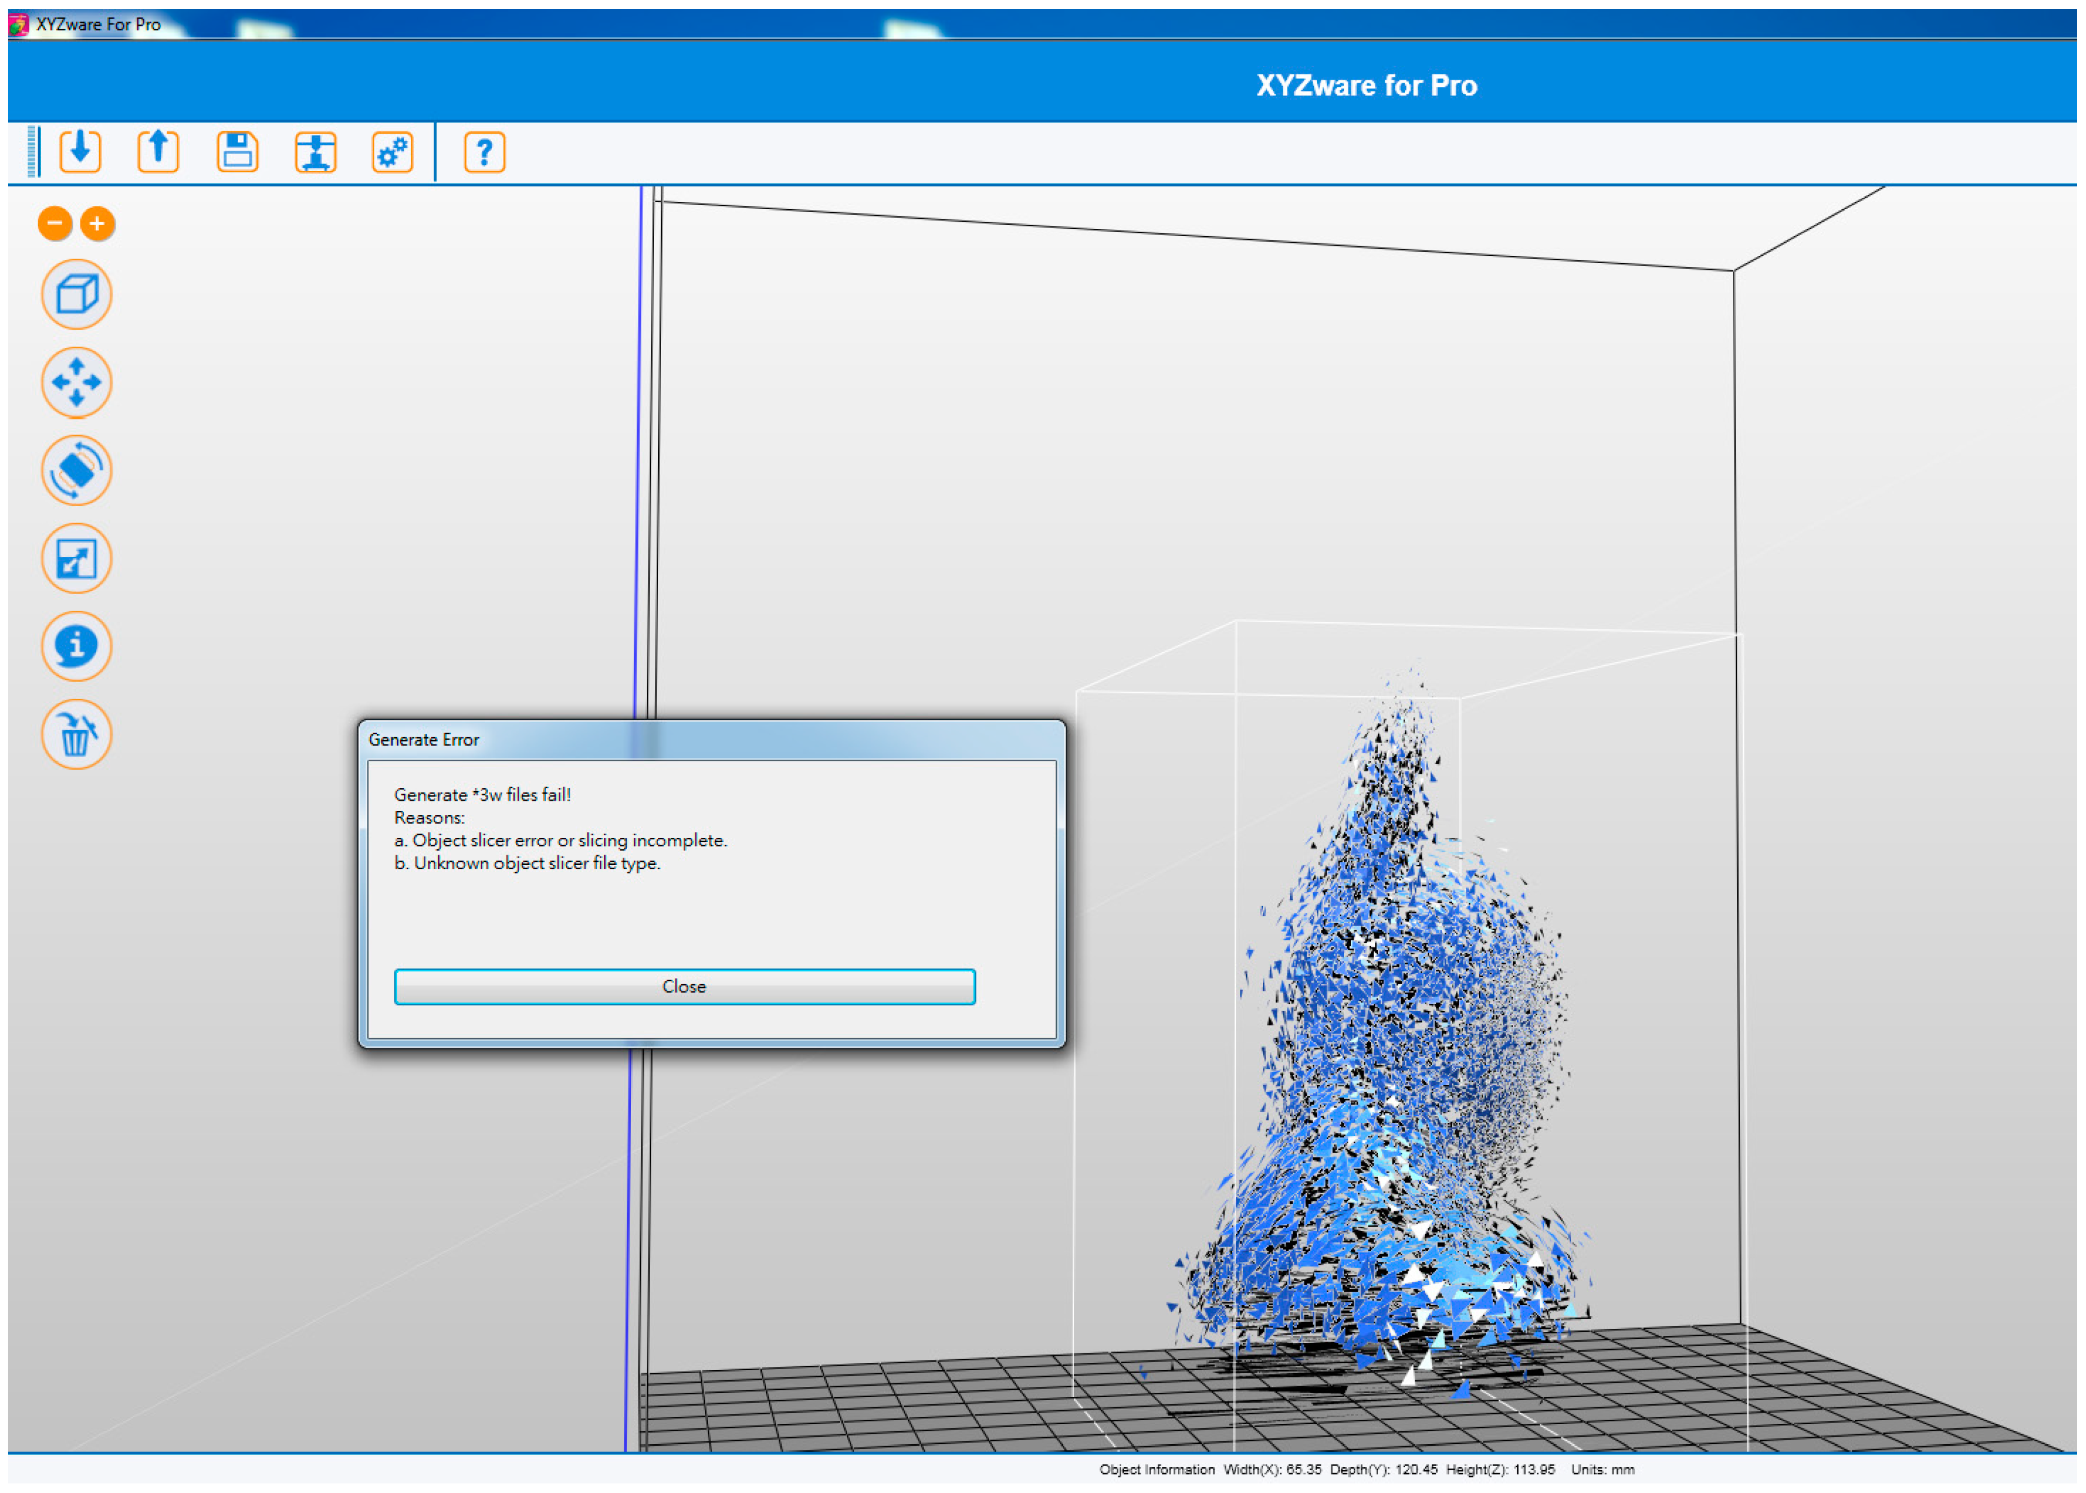Select the Move object tool

(x=76, y=382)
